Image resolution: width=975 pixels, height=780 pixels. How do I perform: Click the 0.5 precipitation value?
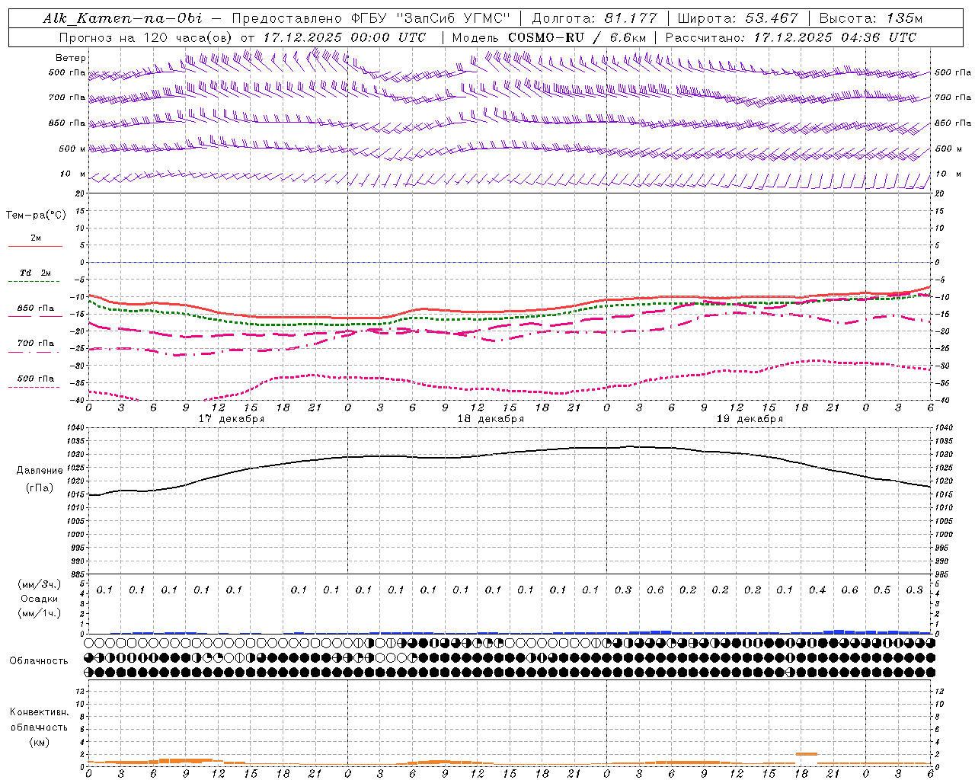pyautogui.click(x=882, y=590)
